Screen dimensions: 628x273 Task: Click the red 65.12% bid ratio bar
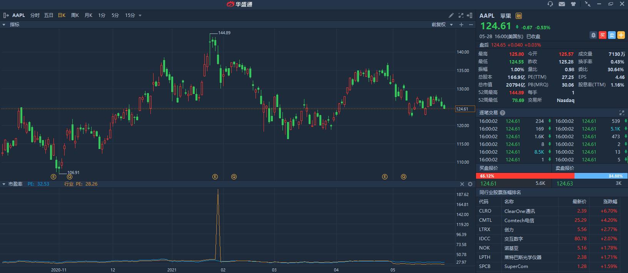[x=525, y=176]
